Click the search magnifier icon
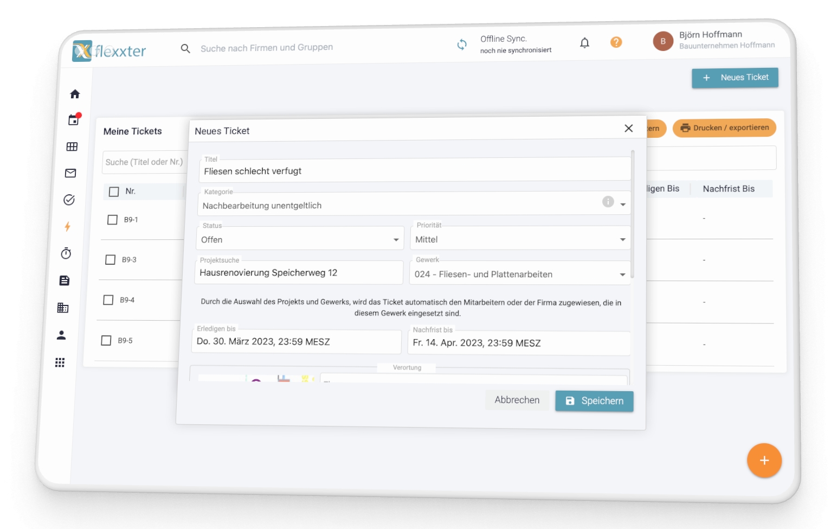Screen dimensions: 837x529 coord(185,49)
